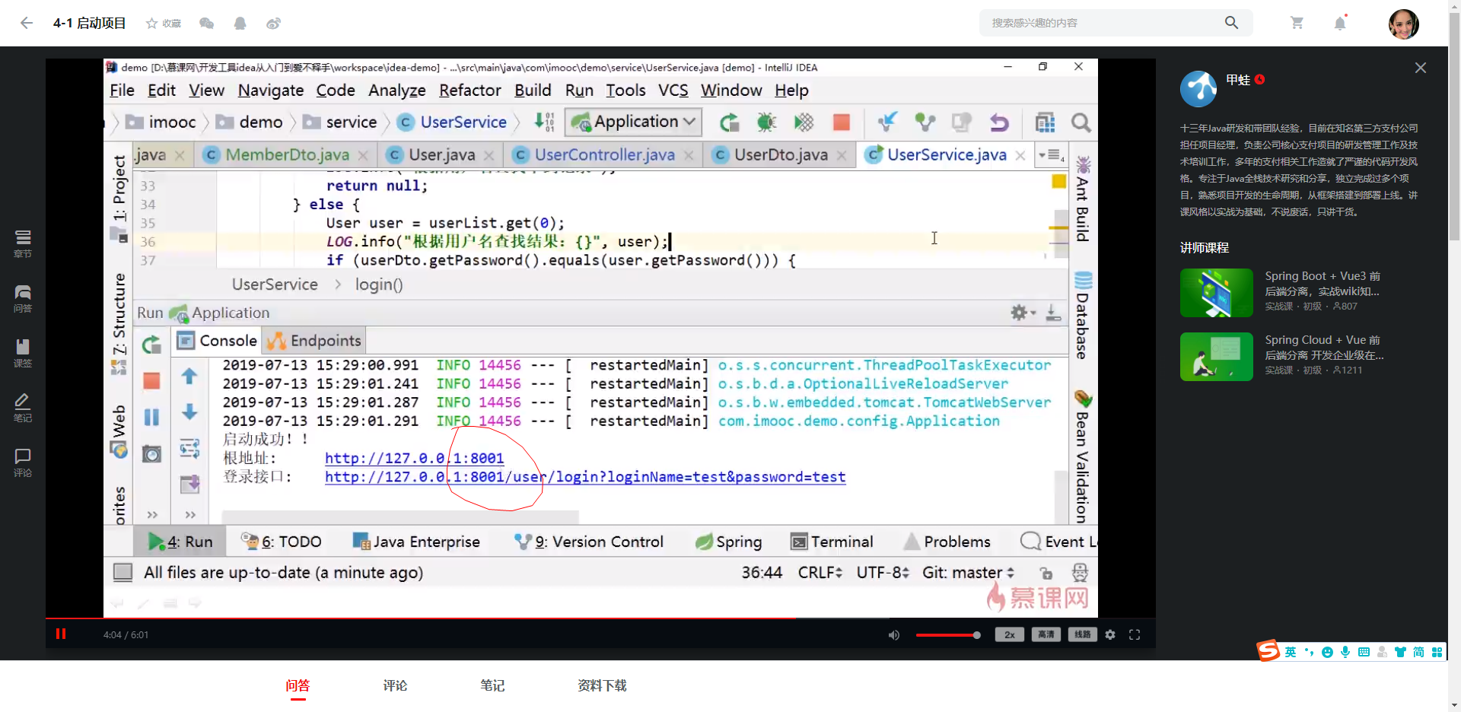Open the Navigate menu in IntelliJ IDEA

[x=271, y=91]
